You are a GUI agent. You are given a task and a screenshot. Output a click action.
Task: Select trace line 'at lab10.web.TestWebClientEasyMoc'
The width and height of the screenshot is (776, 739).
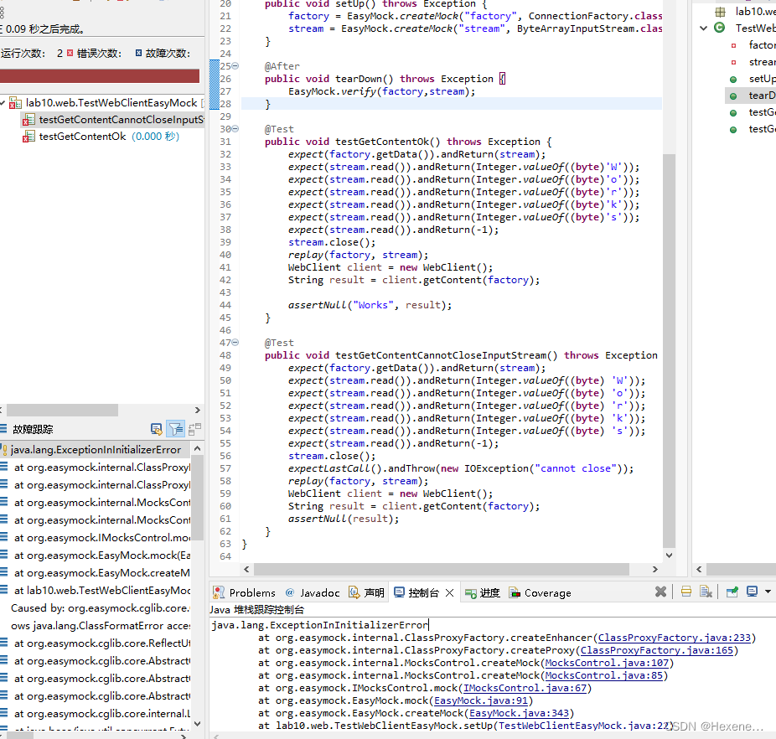[x=95, y=591]
